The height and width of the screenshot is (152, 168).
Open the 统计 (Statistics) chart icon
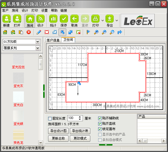click(x=53, y=21)
